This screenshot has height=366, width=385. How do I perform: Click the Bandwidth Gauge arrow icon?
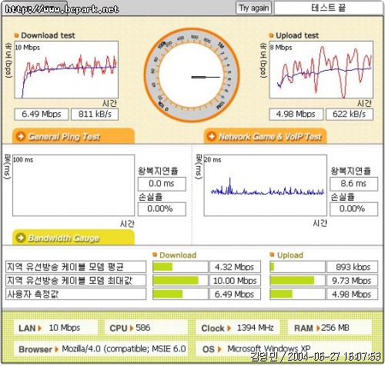click(21, 238)
